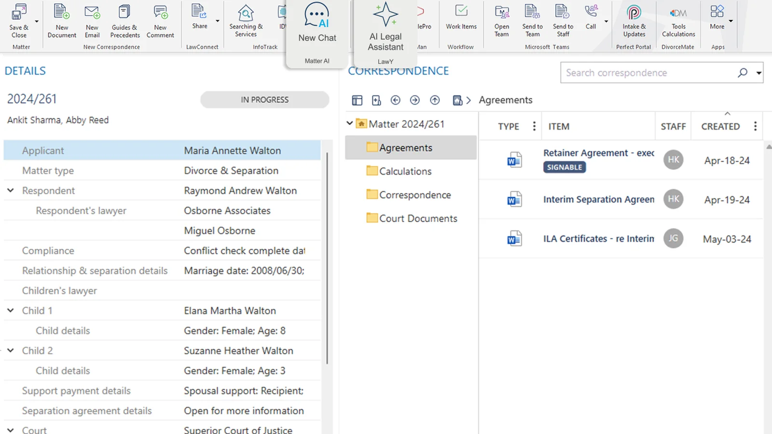This screenshot has height=434, width=772.
Task: Collapse the Respondent row
Action: point(10,190)
